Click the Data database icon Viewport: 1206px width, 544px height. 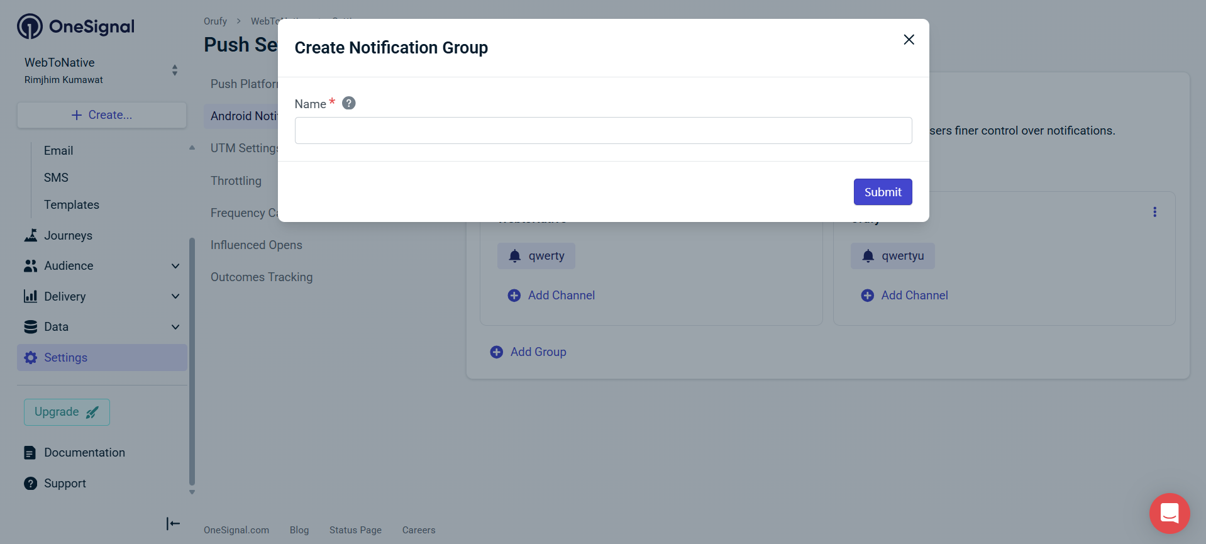pyautogui.click(x=31, y=326)
